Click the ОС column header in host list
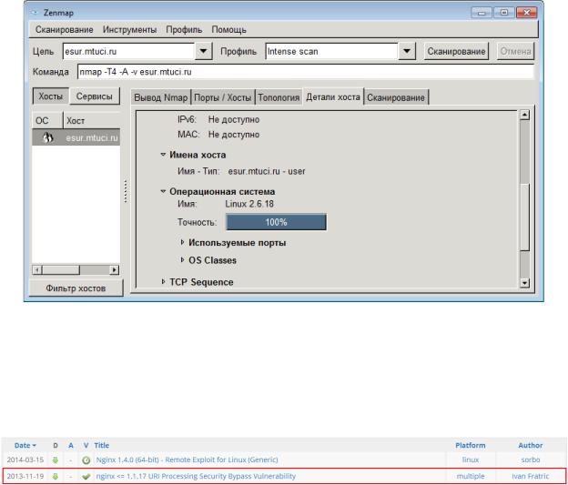The image size is (568, 485). (x=47, y=120)
